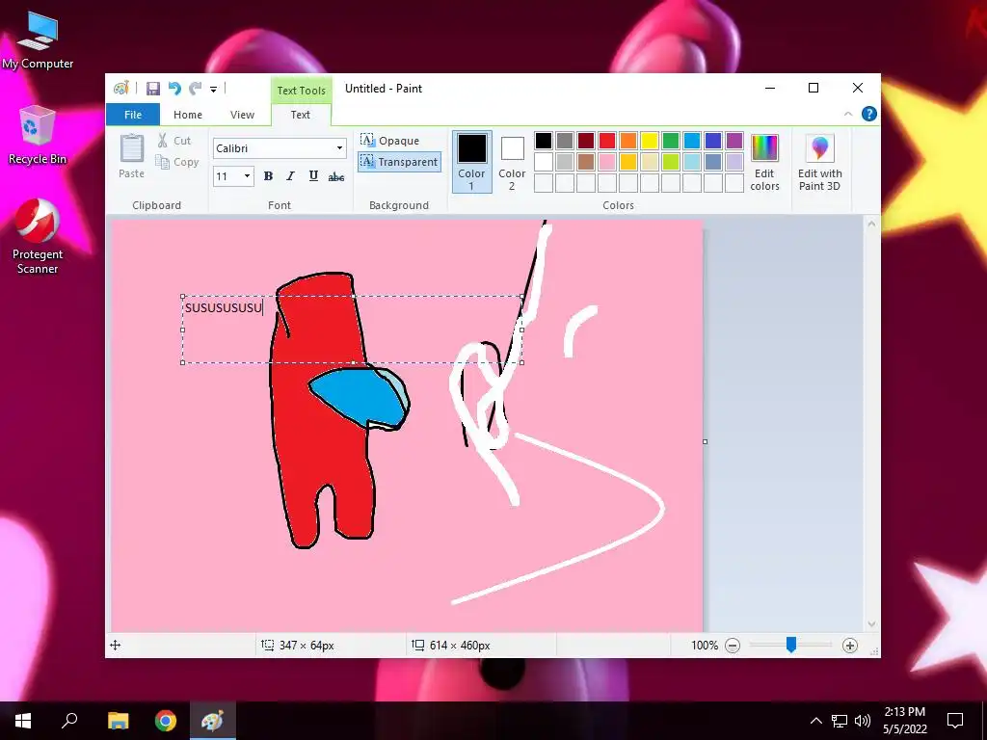Set text background to Transparent
The image size is (987, 740).
coord(399,162)
